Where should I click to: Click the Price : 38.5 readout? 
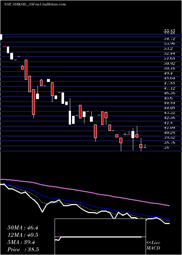pos(23,250)
